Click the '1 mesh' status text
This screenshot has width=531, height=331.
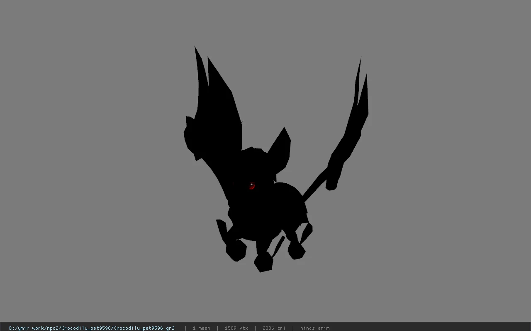point(201,328)
